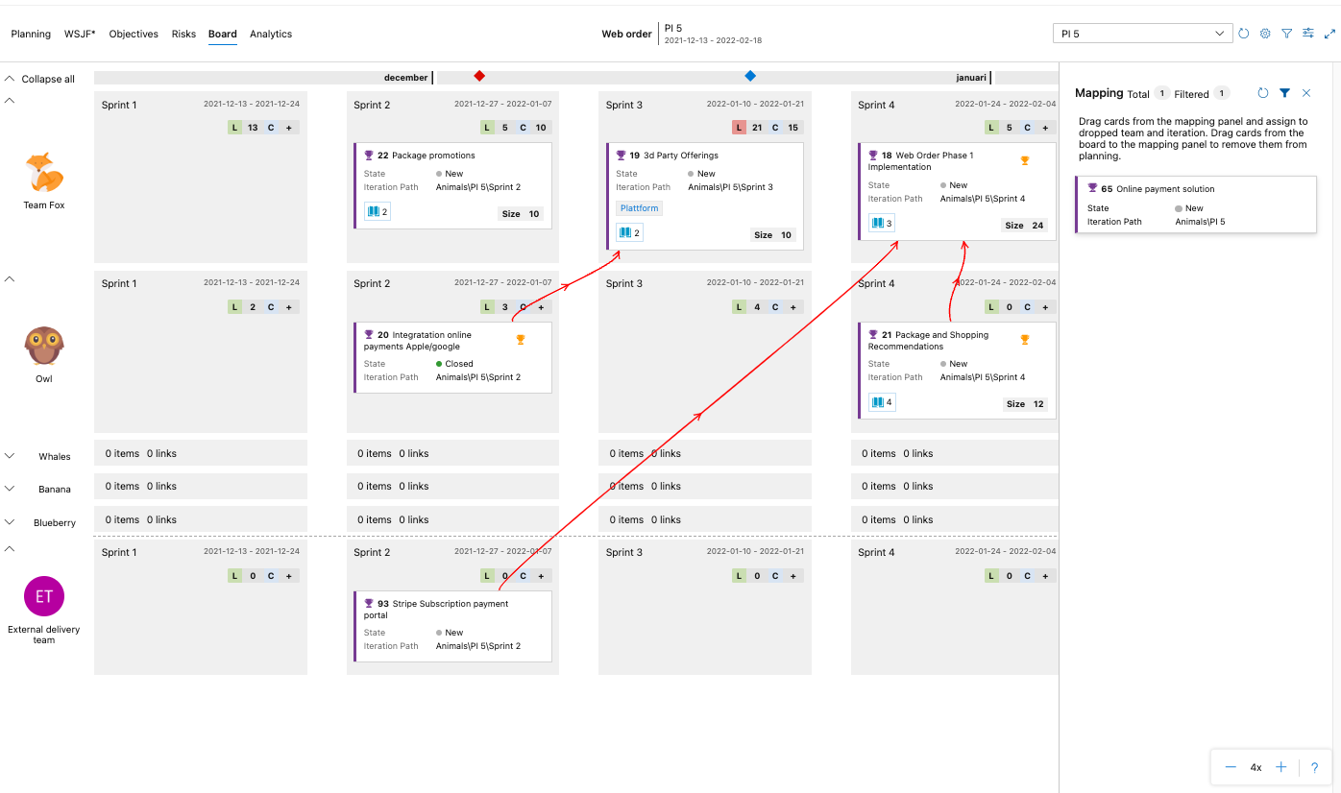Open view options with the sliders icon
The width and height of the screenshot is (1341, 793).
1308,33
